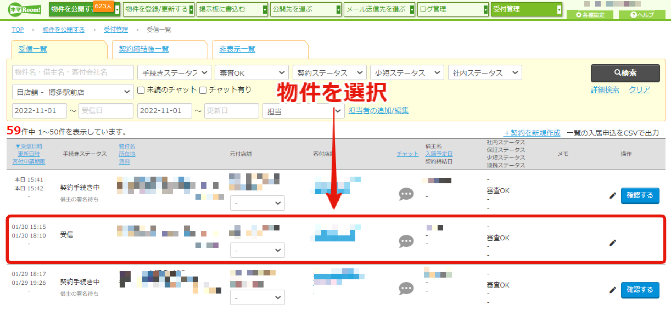Viewport: 671px width, 310px height.
Task: Click TOP breadcrumb link
Action: point(18,30)
